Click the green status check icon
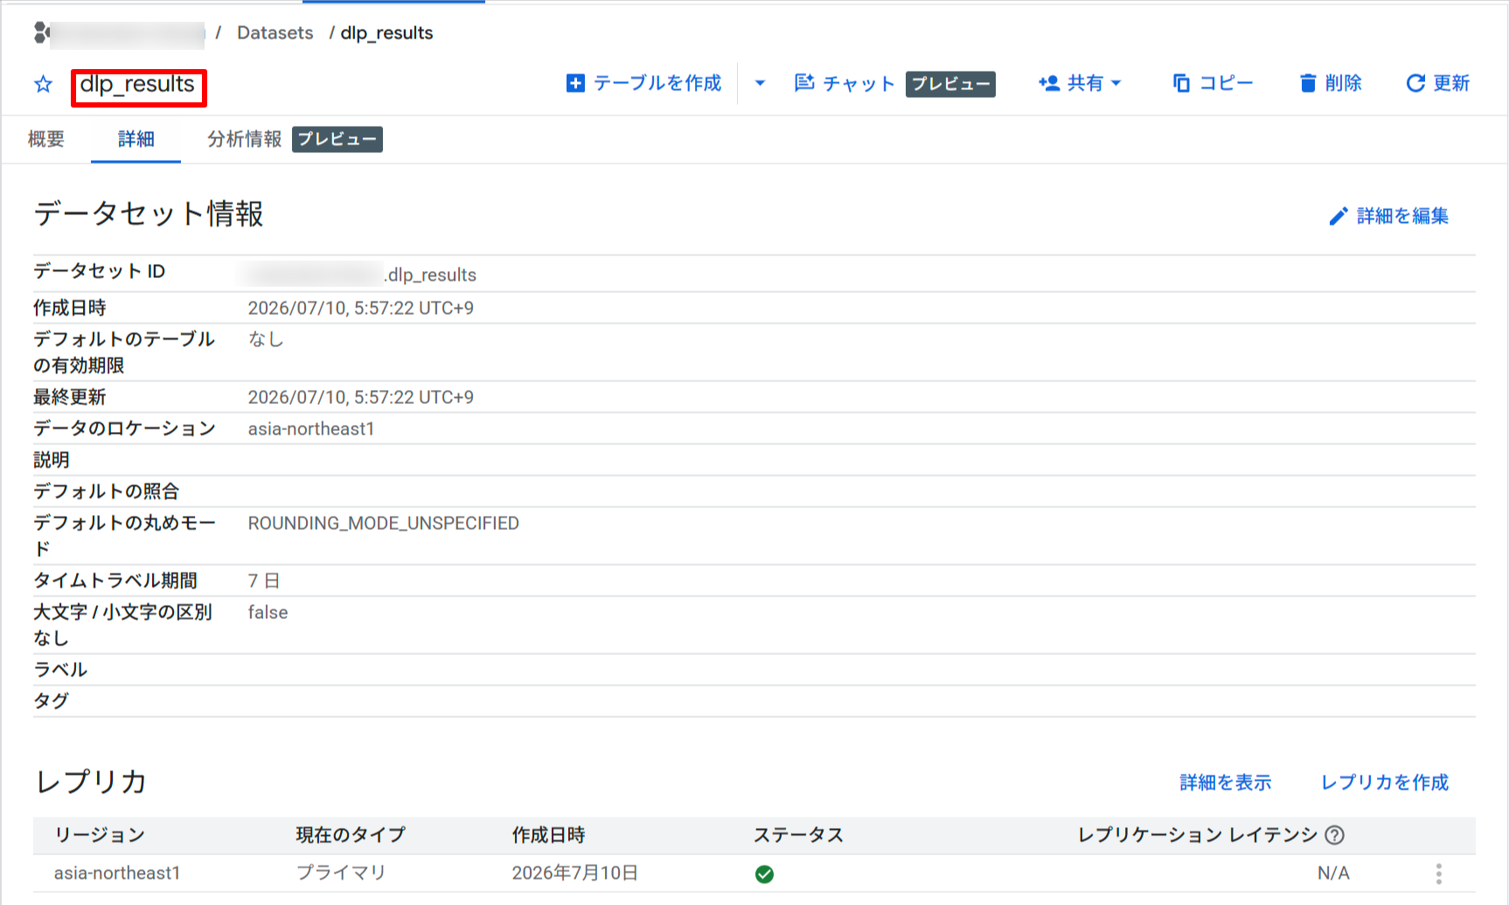Image resolution: width=1509 pixels, height=905 pixels. pyautogui.click(x=764, y=874)
